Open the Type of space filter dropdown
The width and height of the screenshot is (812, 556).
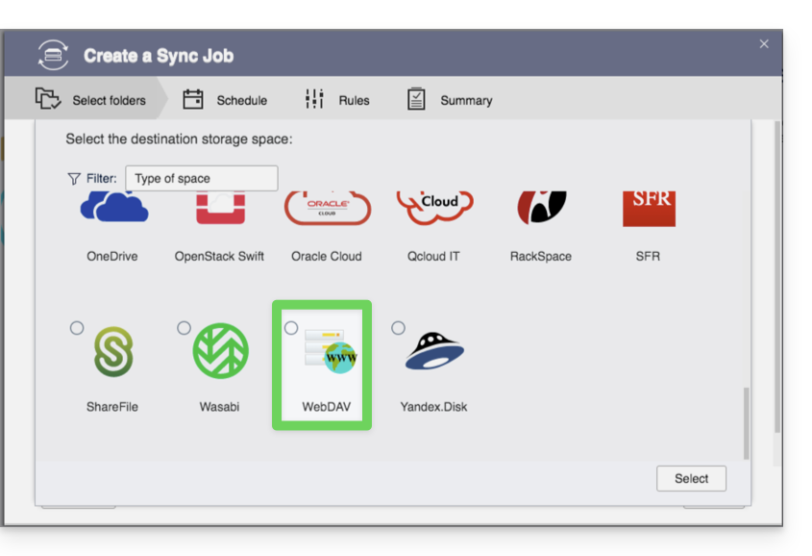click(201, 178)
